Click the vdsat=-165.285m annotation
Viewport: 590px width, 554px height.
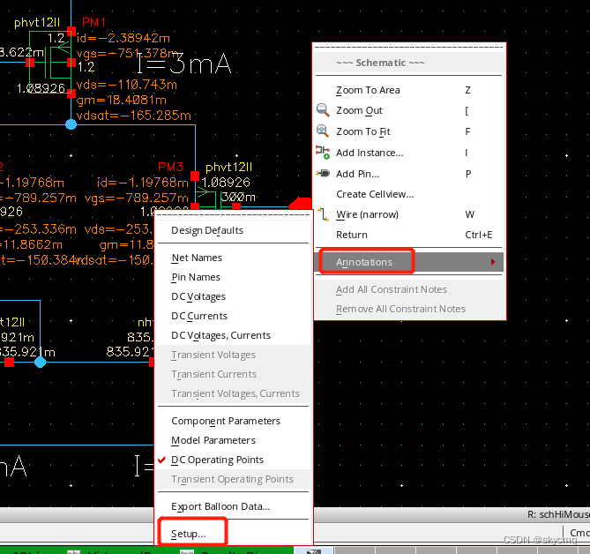point(133,116)
